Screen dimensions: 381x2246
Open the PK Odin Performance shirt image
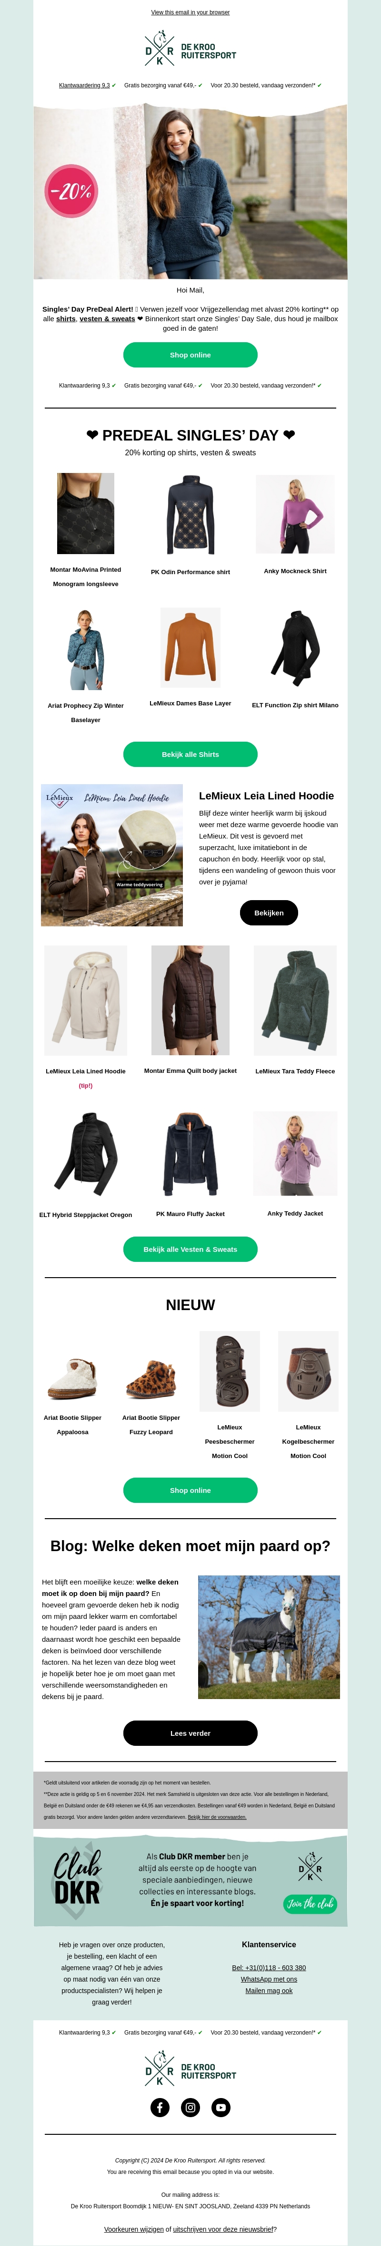click(x=190, y=515)
